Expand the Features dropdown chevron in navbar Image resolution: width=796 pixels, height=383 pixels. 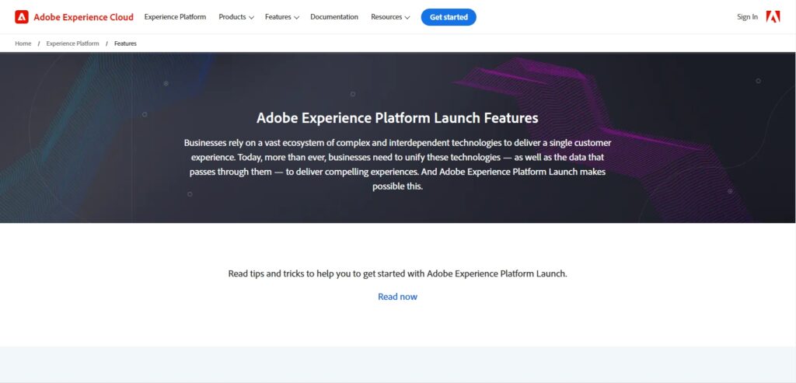click(x=296, y=18)
